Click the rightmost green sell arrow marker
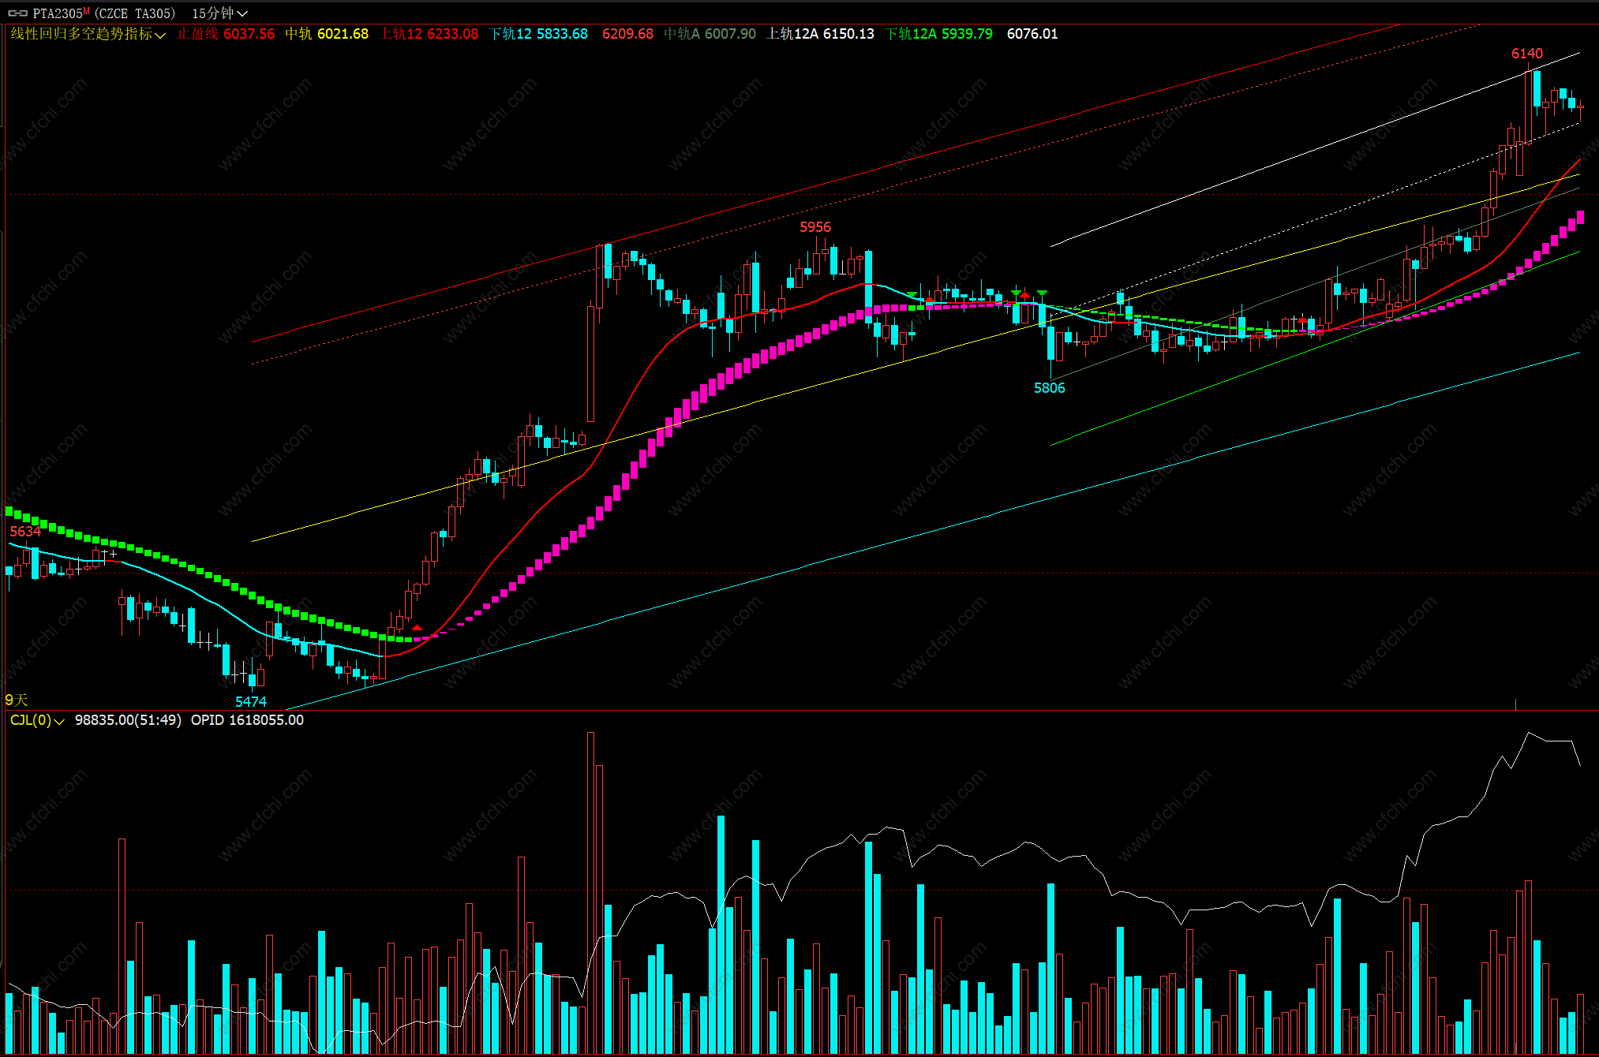 1042,293
